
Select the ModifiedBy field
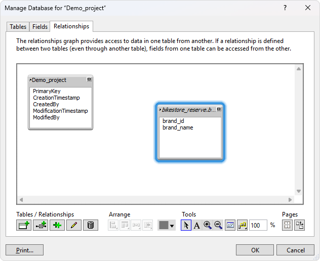click(46, 117)
